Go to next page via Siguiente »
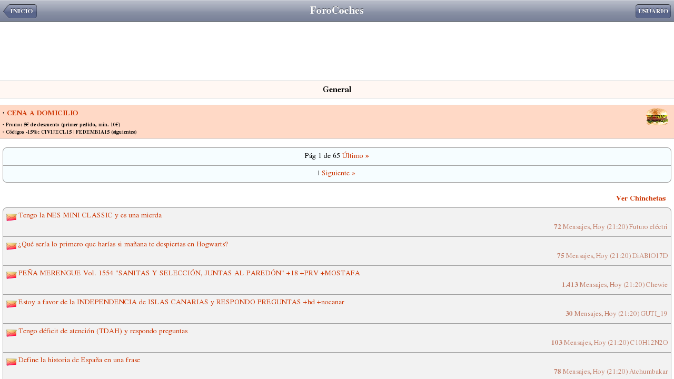Screen dimensions: 674x379 coord(339,173)
